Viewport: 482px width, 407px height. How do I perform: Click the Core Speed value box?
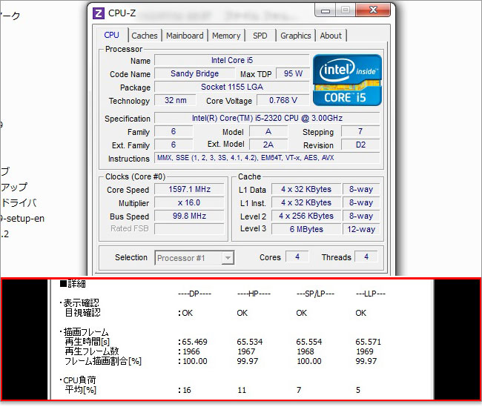(189, 189)
